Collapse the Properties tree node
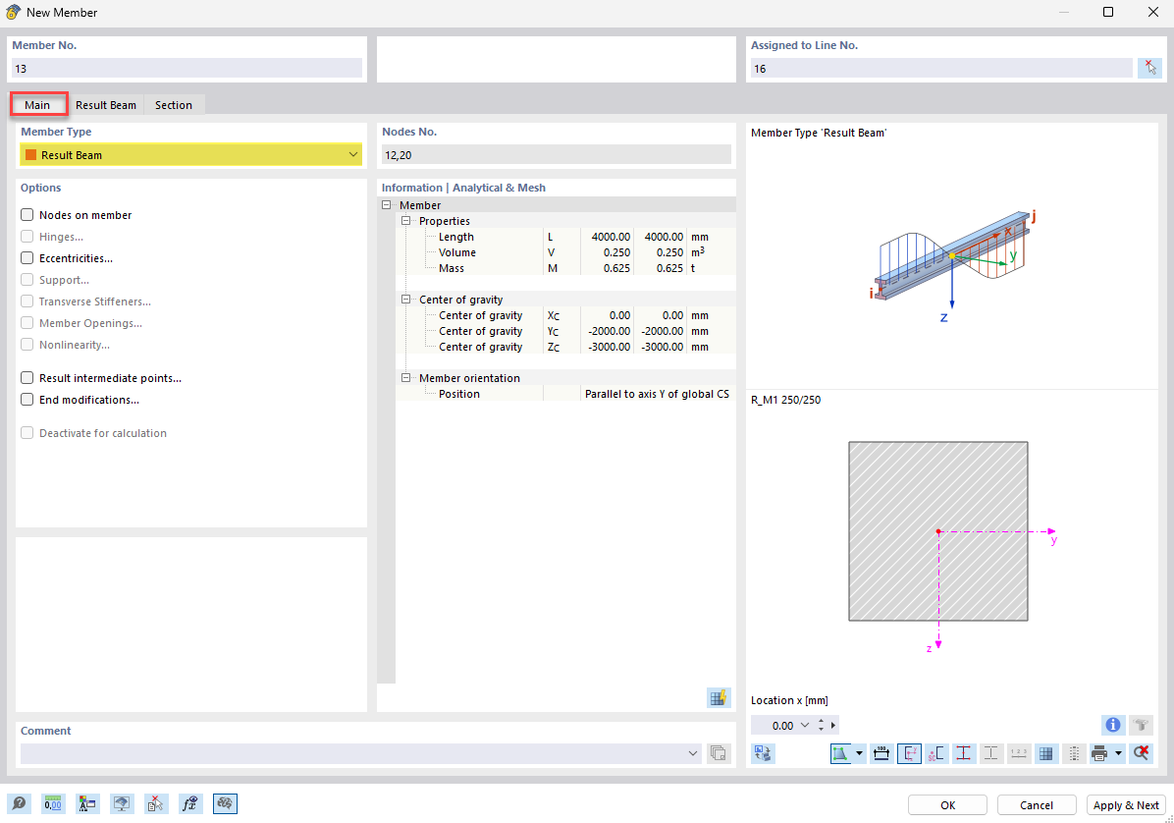Screen dimensions: 1174x823 [405, 221]
